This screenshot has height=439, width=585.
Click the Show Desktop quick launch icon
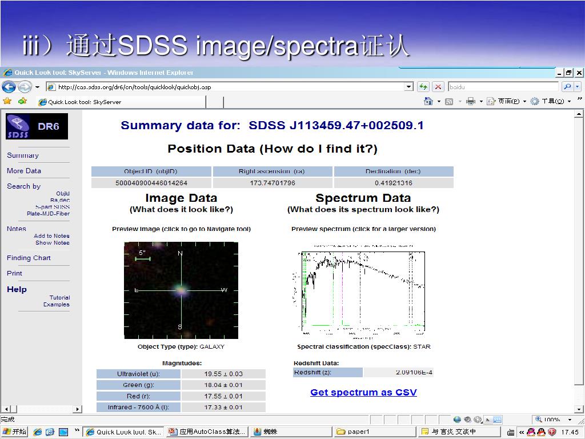click(63, 432)
